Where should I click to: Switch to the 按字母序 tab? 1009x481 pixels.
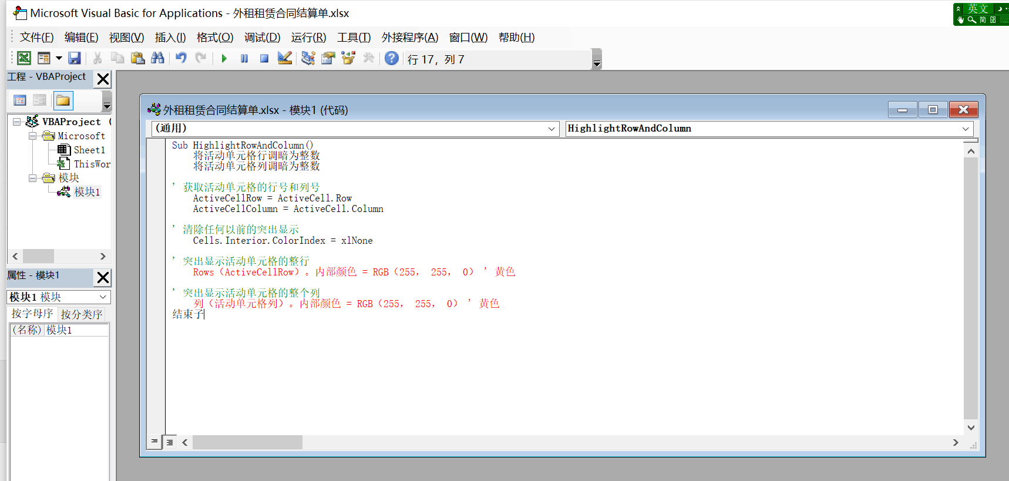[32, 314]
